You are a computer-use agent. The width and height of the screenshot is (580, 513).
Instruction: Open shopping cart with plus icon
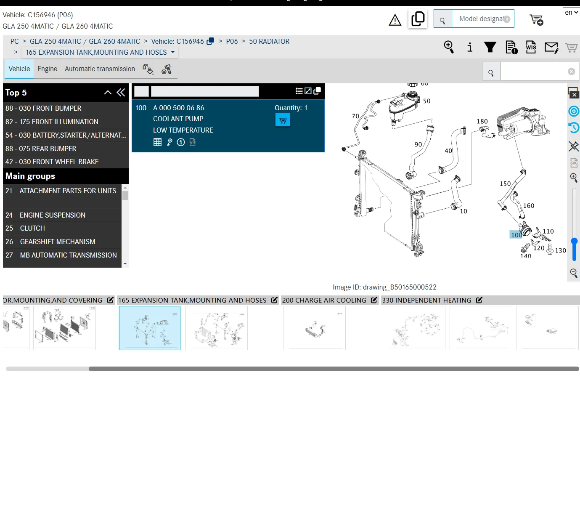click(x=536, y=20)
